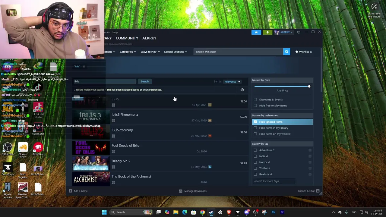This screenshot has height=217, width=386.
Task: Open Premiere Pro from the taskbar
Action: coord(282,212)
